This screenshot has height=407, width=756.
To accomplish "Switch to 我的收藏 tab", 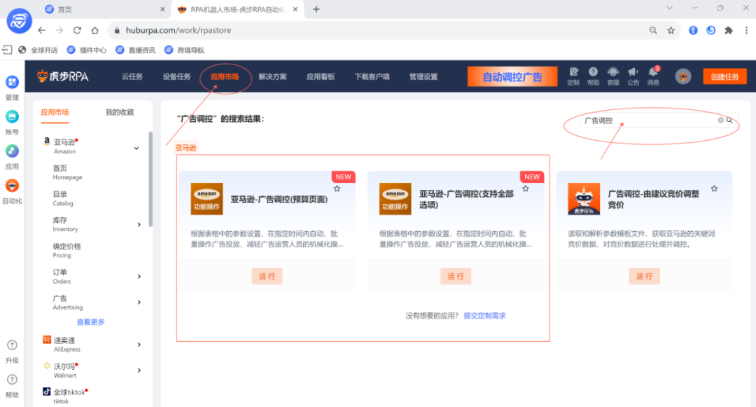I will tap(120, 112).
